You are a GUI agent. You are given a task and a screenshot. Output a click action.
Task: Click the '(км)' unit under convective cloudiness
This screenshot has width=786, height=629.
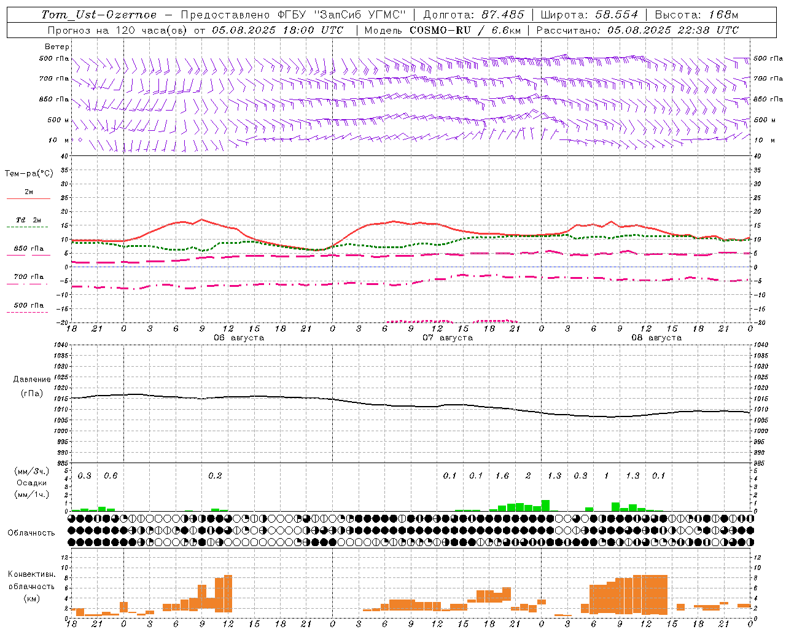coord(31,598)
